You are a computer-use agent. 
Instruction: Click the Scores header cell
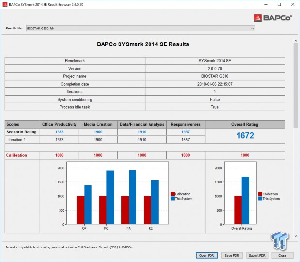click(x=22, y=124)
